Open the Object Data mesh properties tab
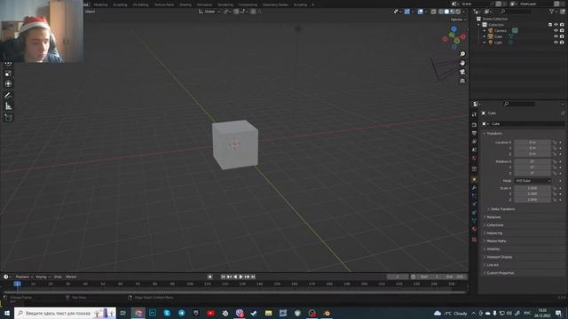 coord(474,221)
